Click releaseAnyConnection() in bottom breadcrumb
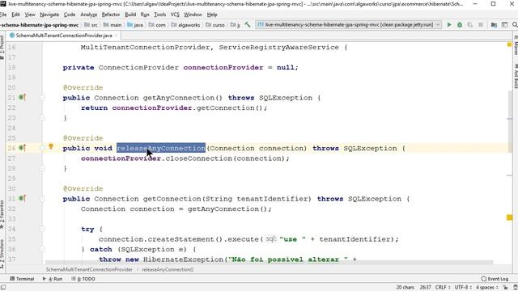 point(168,269)
